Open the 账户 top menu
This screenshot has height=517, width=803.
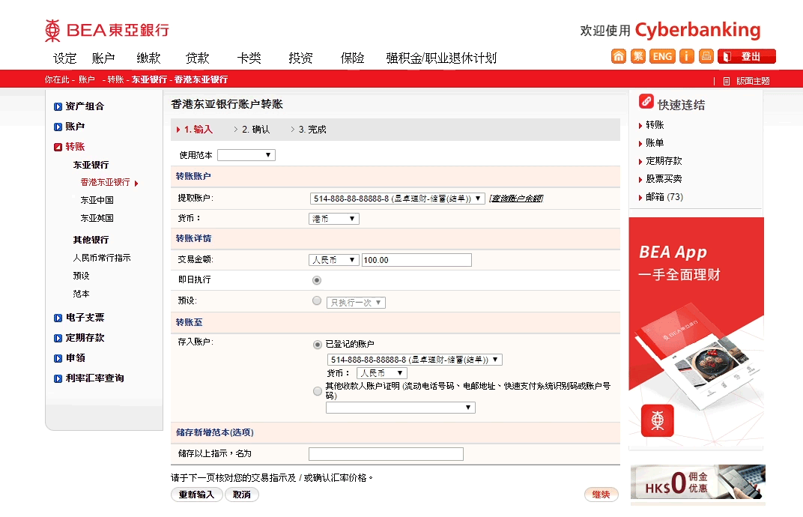103,58
